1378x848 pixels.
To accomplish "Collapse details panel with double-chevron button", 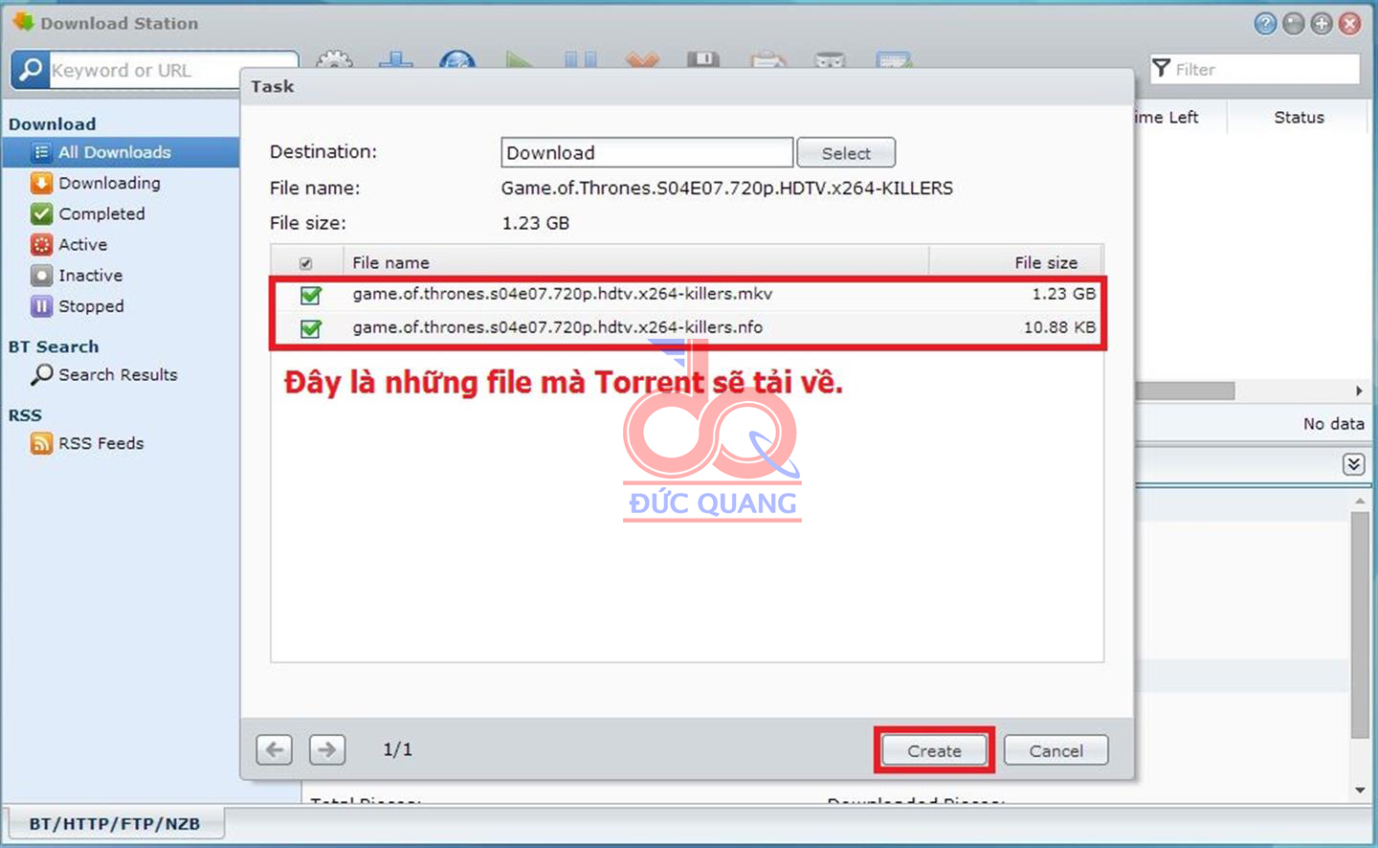I will [x=1353, y=464].
